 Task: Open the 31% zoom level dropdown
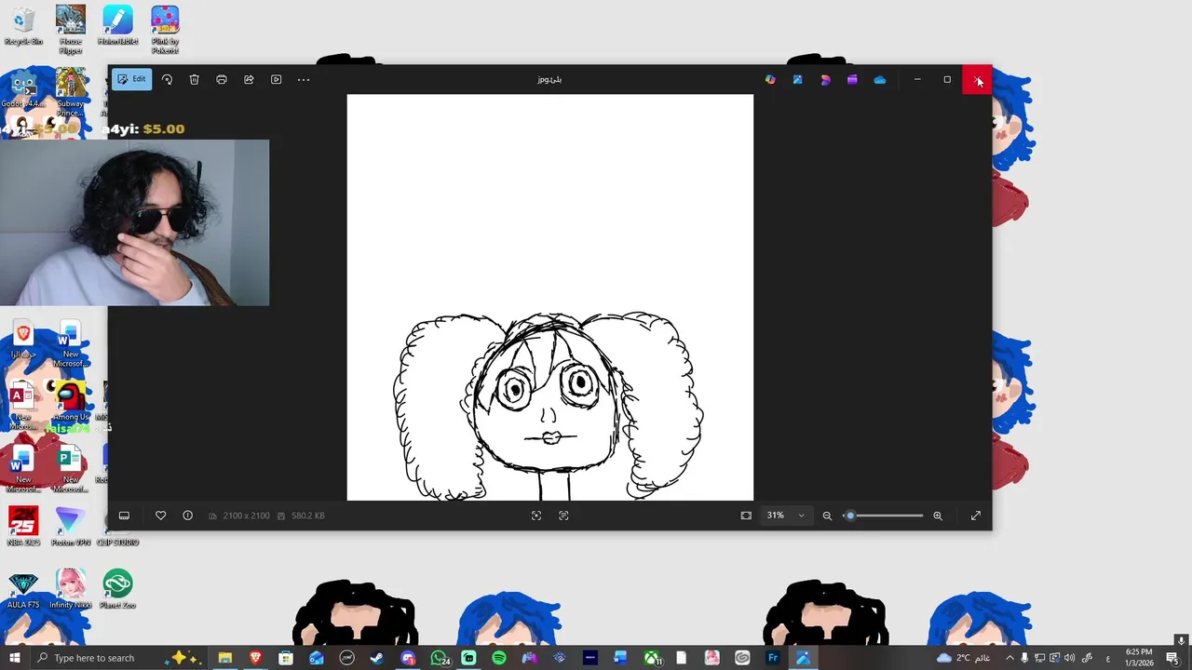(x=785, y=516)
